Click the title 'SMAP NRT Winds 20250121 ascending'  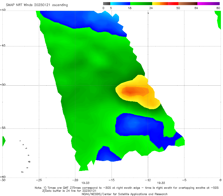[x=37, y=5]
